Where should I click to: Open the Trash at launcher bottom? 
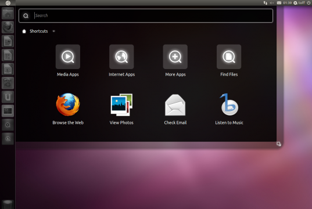click(x=8, y=204)
